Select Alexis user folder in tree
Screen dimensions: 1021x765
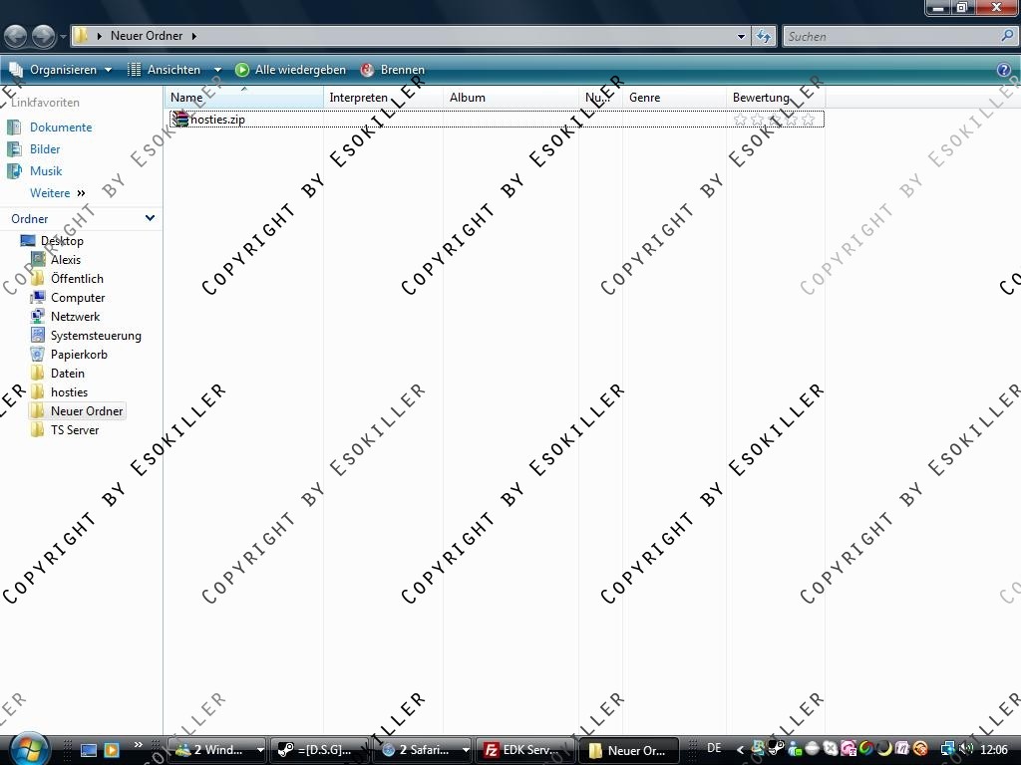[x=66, y=260]
